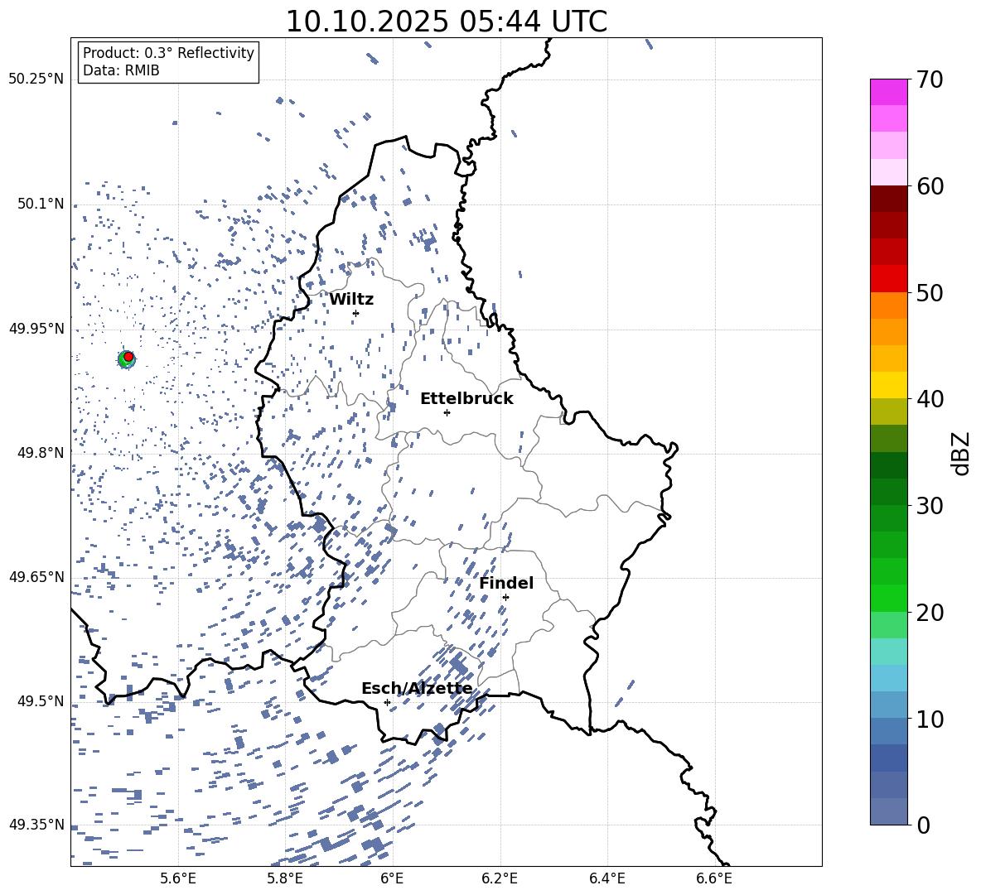Click the 49.95°N latitude tick label
This screenshot has height=895, width=981.
[36, 328]
